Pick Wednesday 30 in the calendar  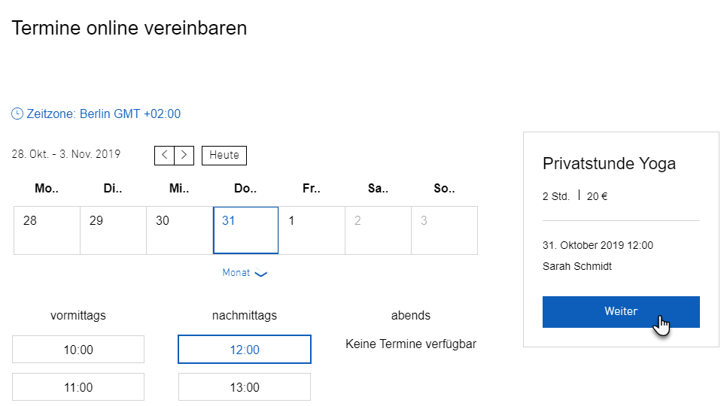pyautogui.click(x=179, y=231)
